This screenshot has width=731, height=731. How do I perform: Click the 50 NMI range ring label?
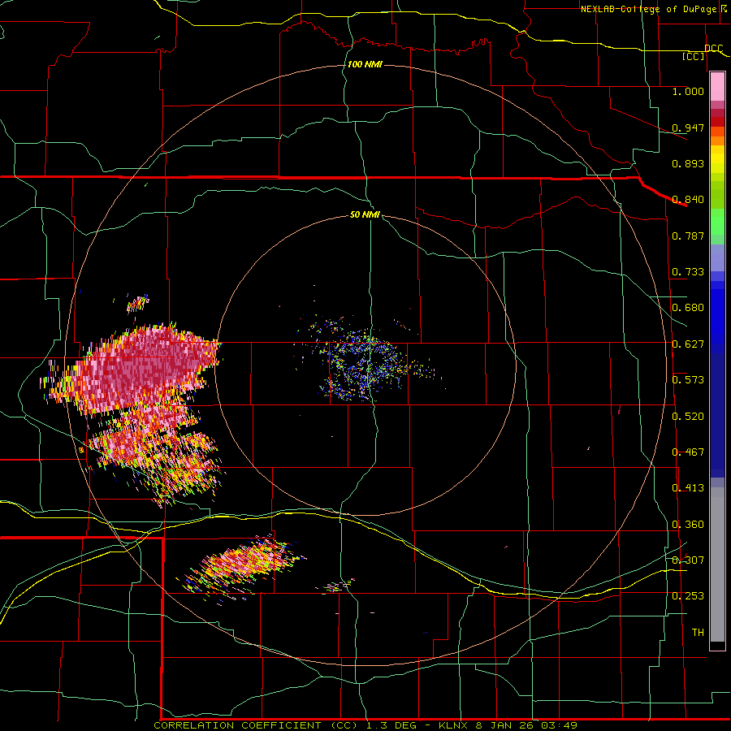coord(365,214)
